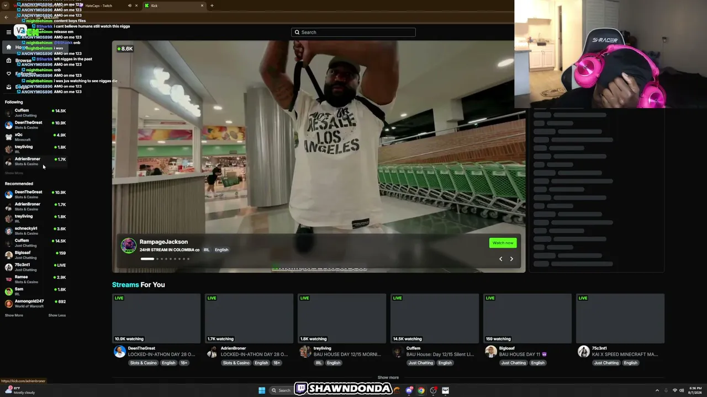The image size is (707, 397).
Task: Open a new browser tab
Action: pyautogui.click(x=212, y=6)
